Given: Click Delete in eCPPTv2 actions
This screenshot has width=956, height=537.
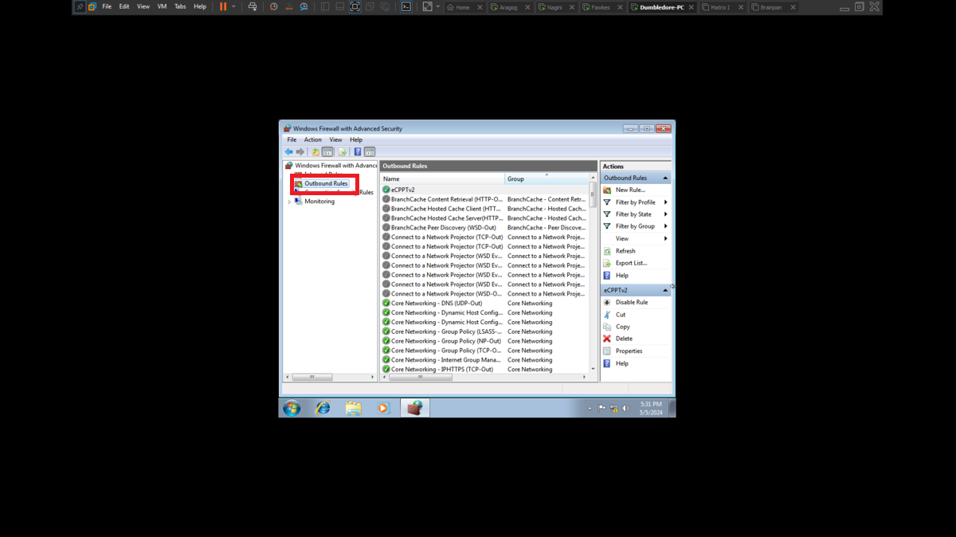Looking at the screenshot, I should 624,339.
